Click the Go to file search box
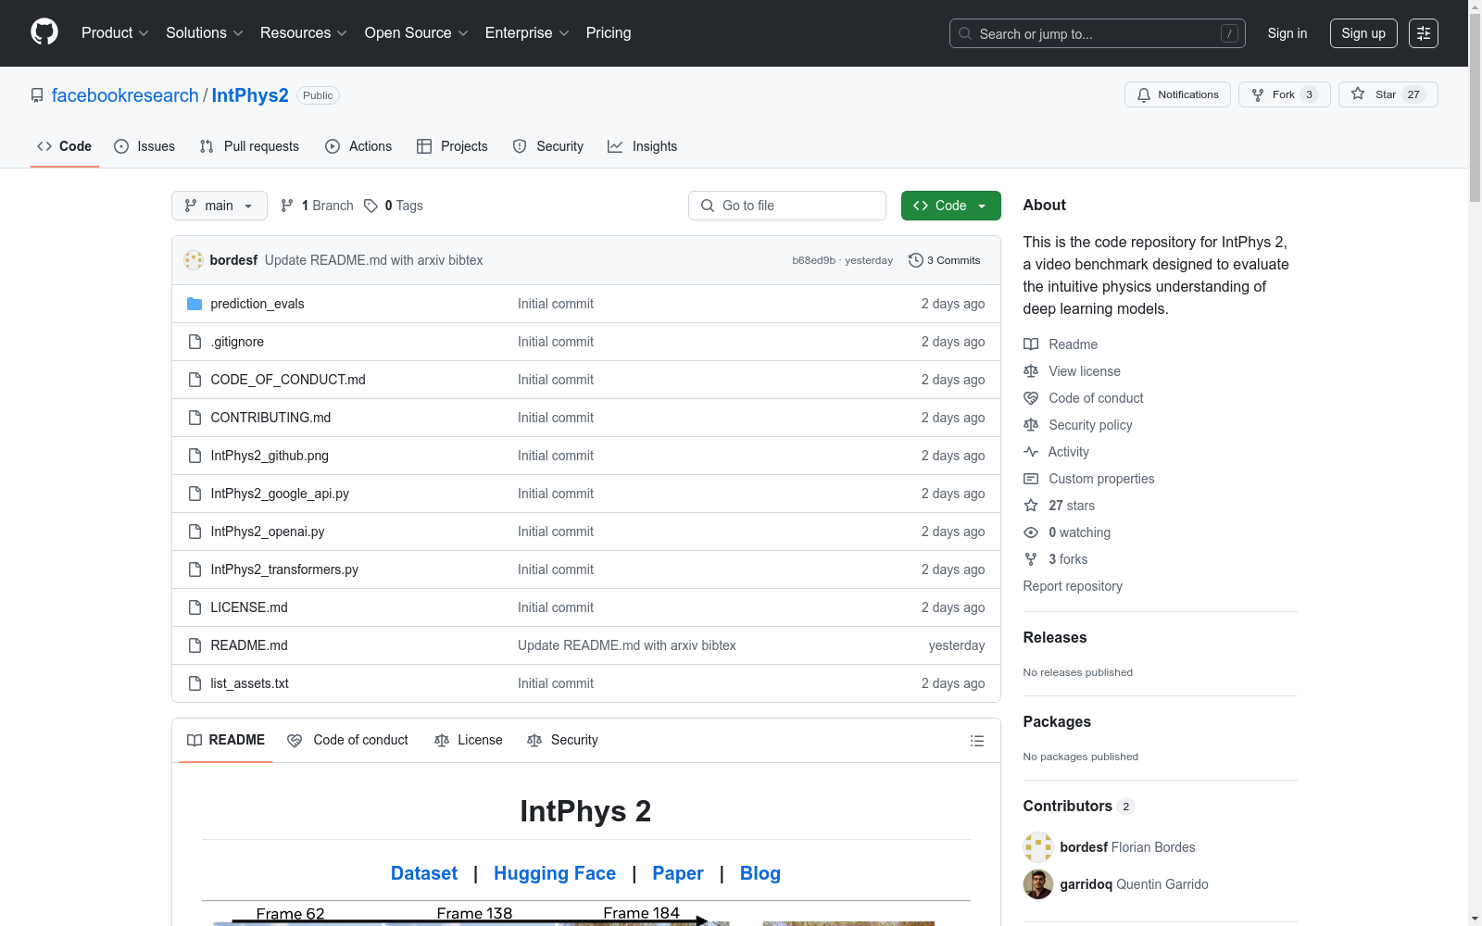The height and width of the screenshot is (926, 1482). 787,206
